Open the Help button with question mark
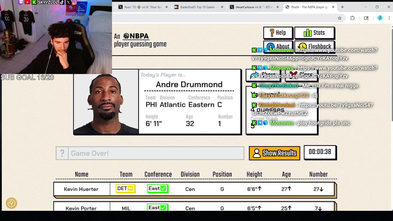The height and width of the screenshot is (221, 393). point(278,33)
